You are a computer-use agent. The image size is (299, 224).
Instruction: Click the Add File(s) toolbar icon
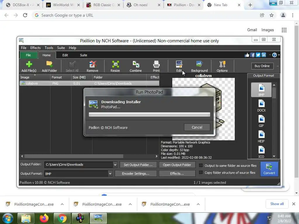coord(29,66)
